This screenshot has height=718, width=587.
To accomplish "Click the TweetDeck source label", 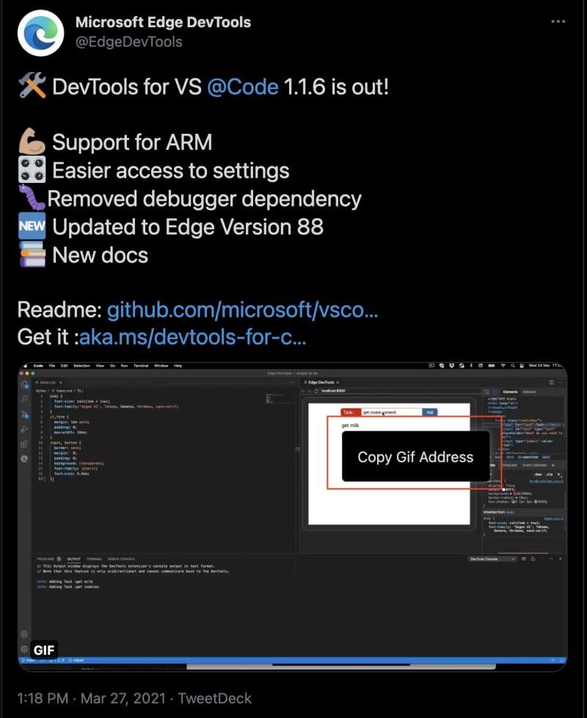I will [214, 698].
